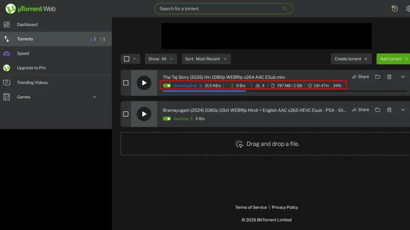Screen dimensions: 410x230
Task: Click the upload count indicator in Torrents
Action: click(102, 39)
